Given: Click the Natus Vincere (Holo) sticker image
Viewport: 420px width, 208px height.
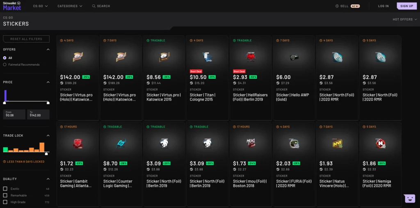Looking at the screenshot, I should [x=337, y=144].
